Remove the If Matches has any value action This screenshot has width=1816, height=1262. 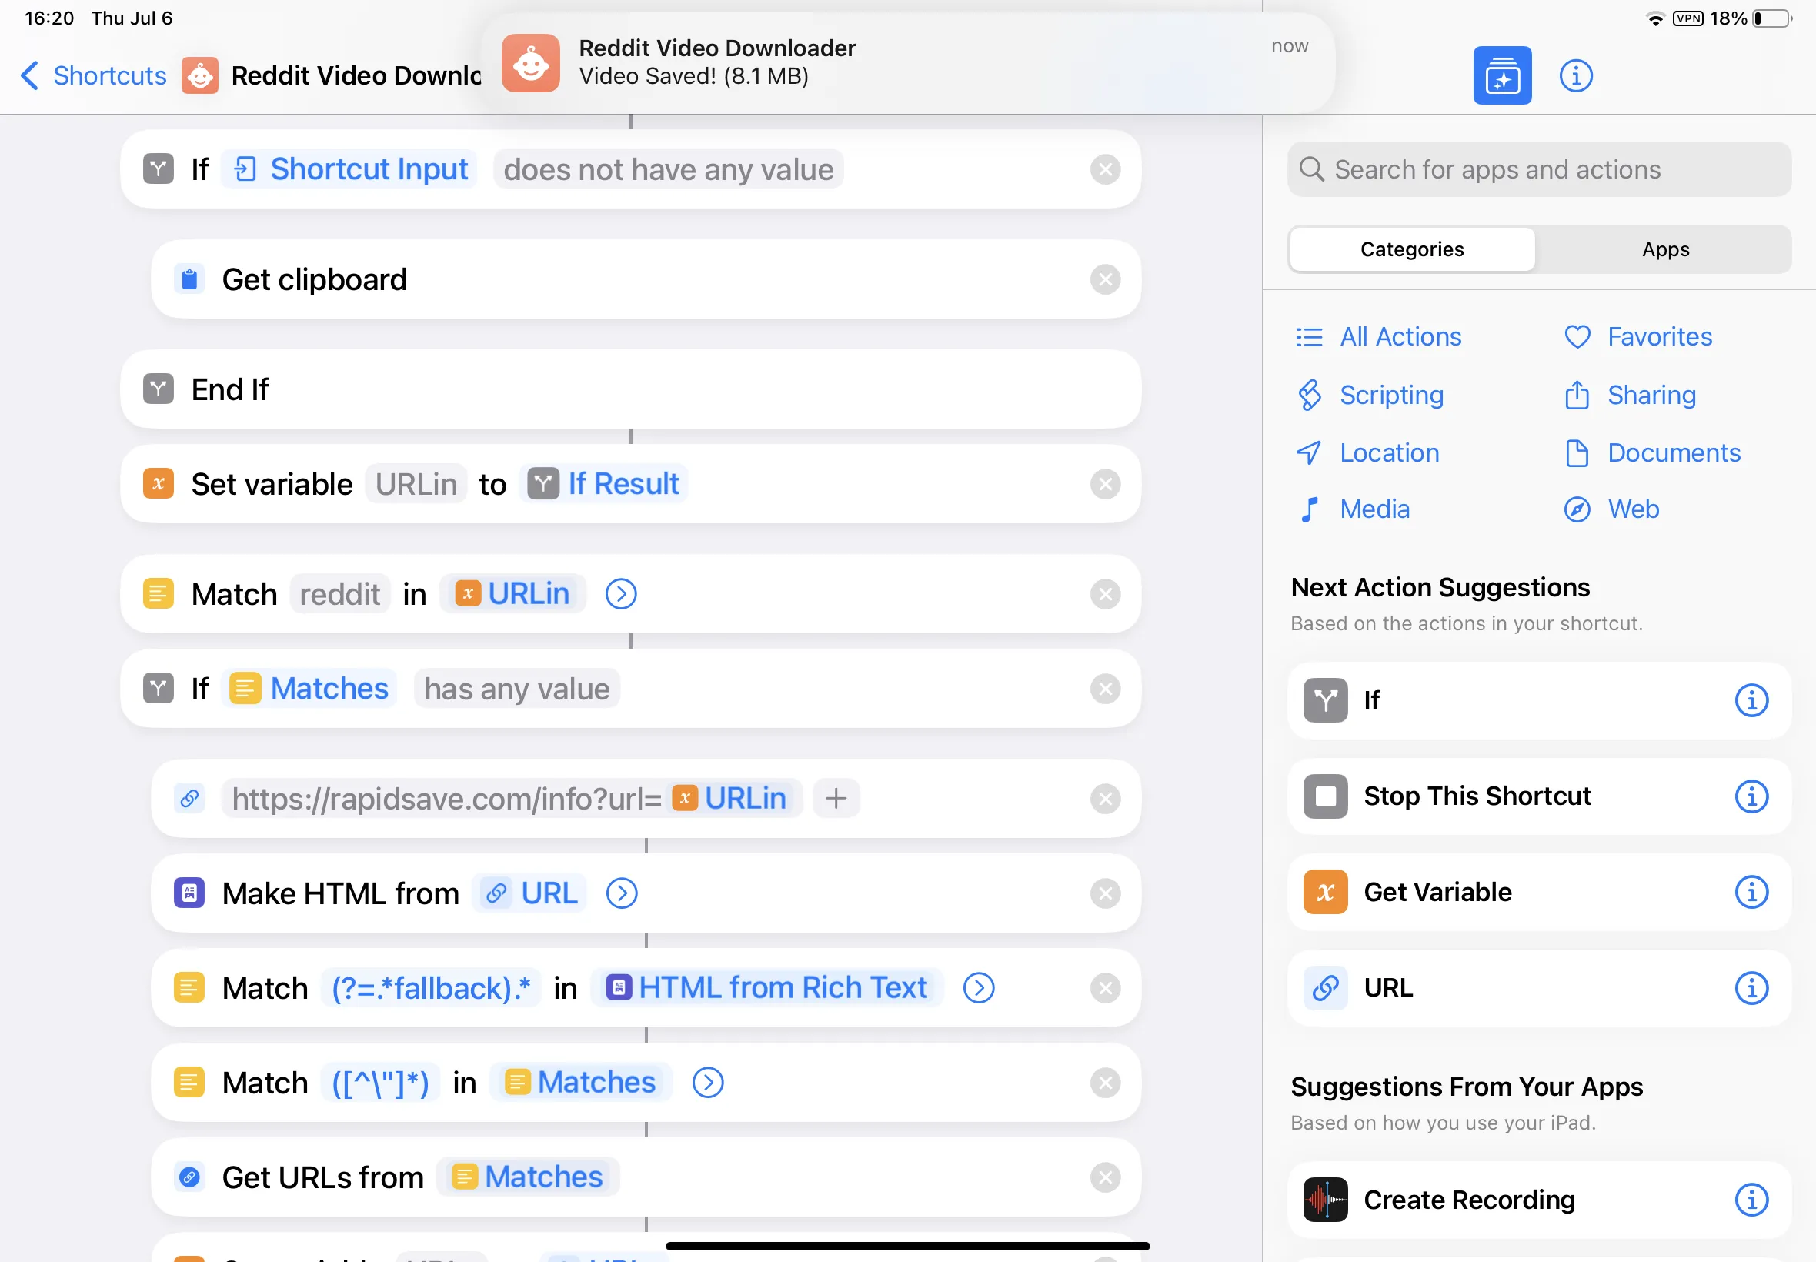pos(1104,689)
